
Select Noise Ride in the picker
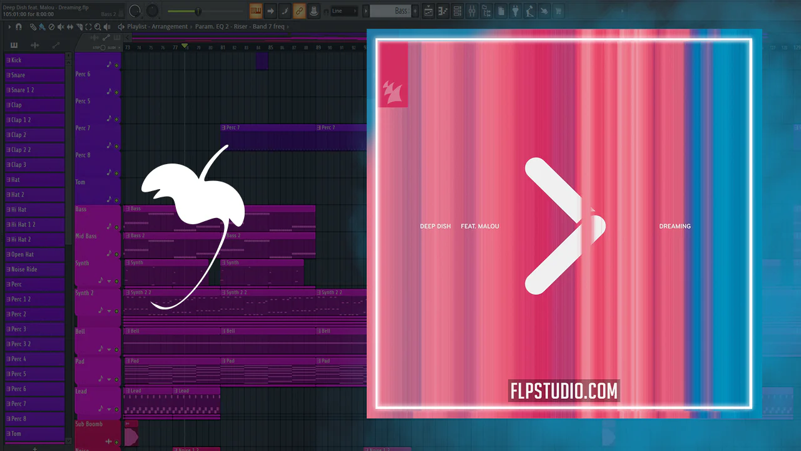35,269
